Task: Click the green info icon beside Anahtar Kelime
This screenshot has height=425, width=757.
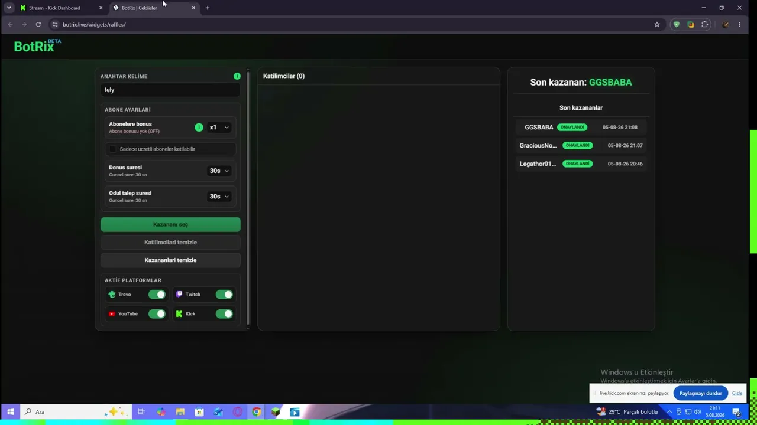Action: click(237, 76)
